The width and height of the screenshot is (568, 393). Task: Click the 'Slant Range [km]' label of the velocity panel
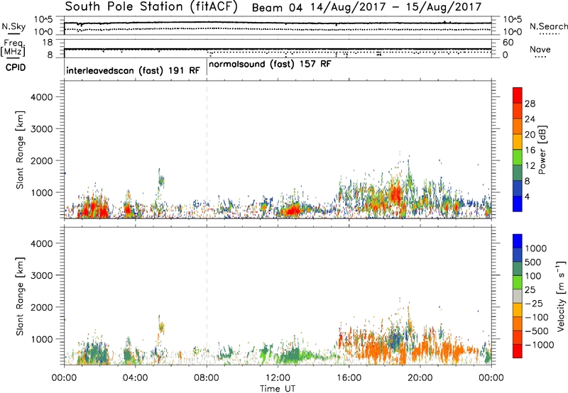[x=20, y=297]
